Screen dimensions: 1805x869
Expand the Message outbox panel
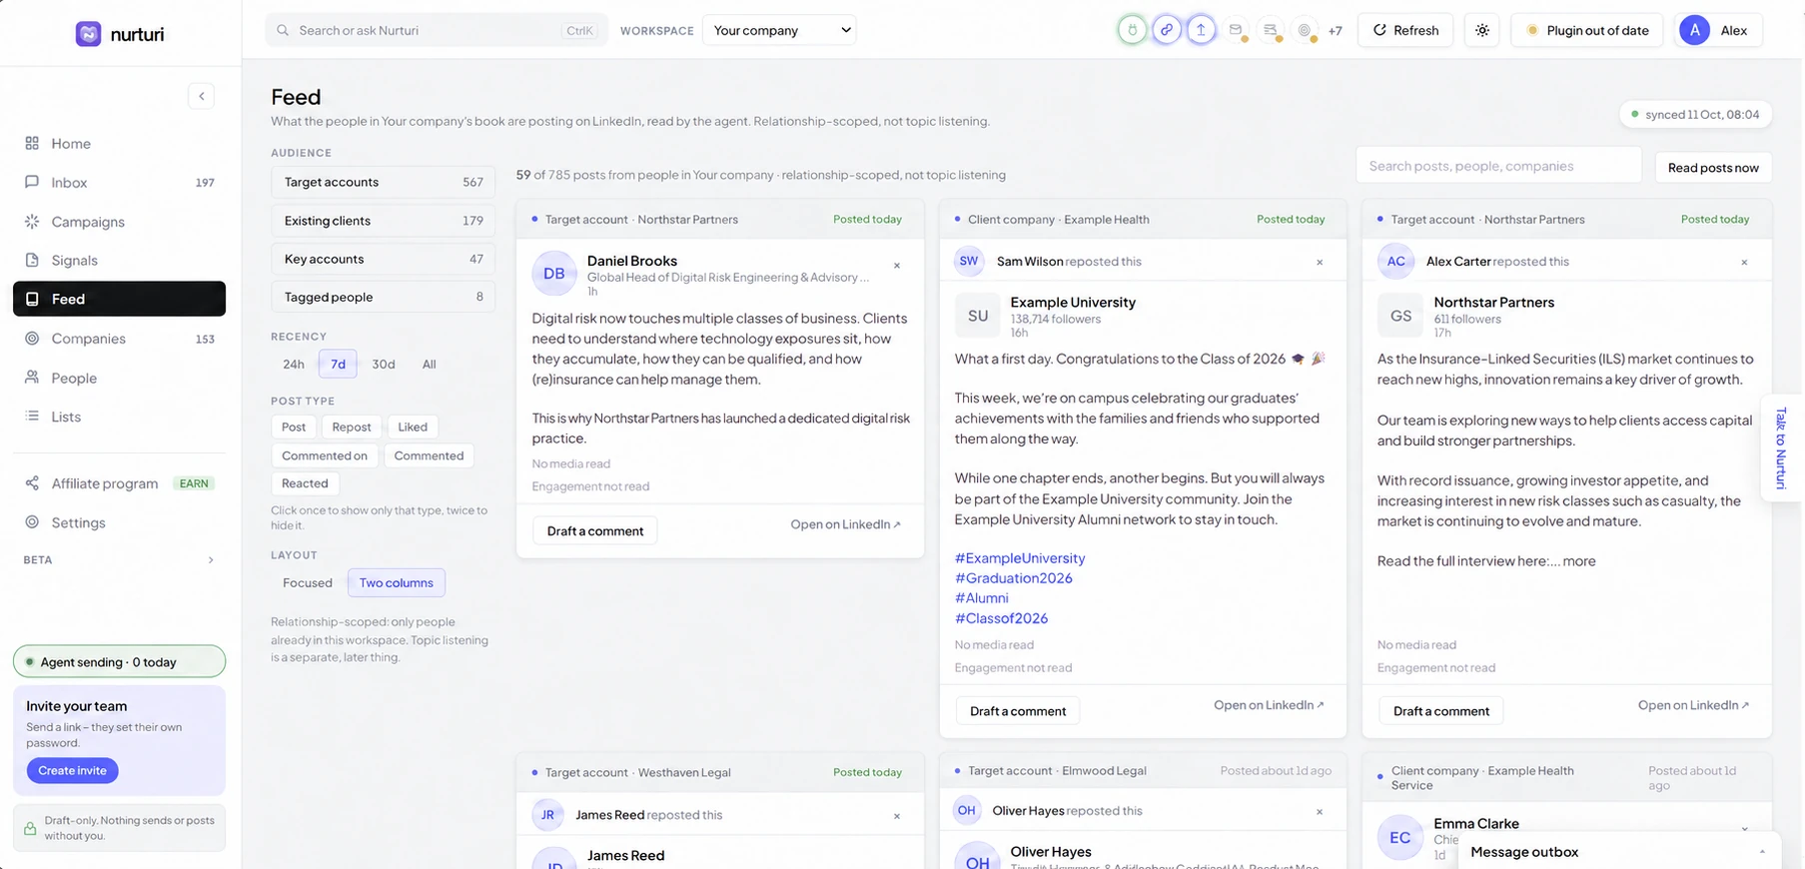(x=1619, y=852)
